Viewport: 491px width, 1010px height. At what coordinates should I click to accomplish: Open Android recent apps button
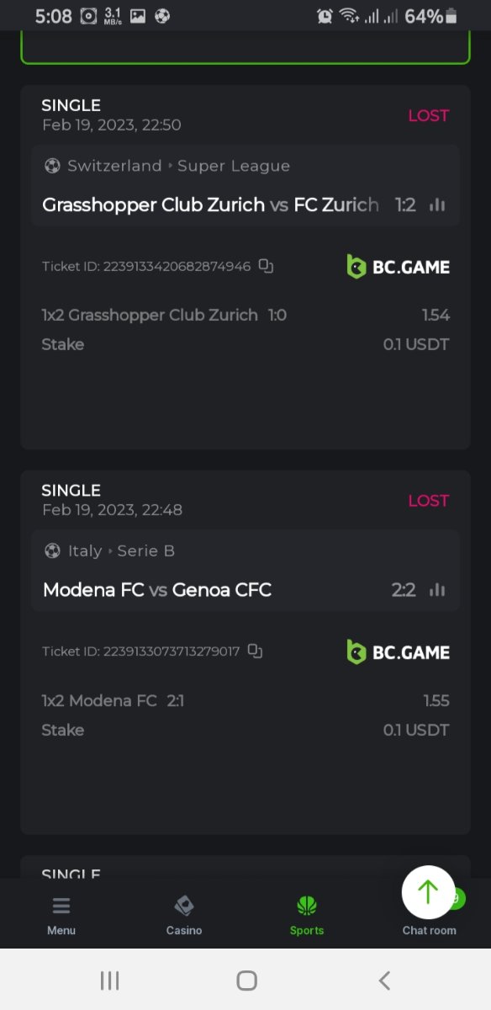tap(109, 980)
